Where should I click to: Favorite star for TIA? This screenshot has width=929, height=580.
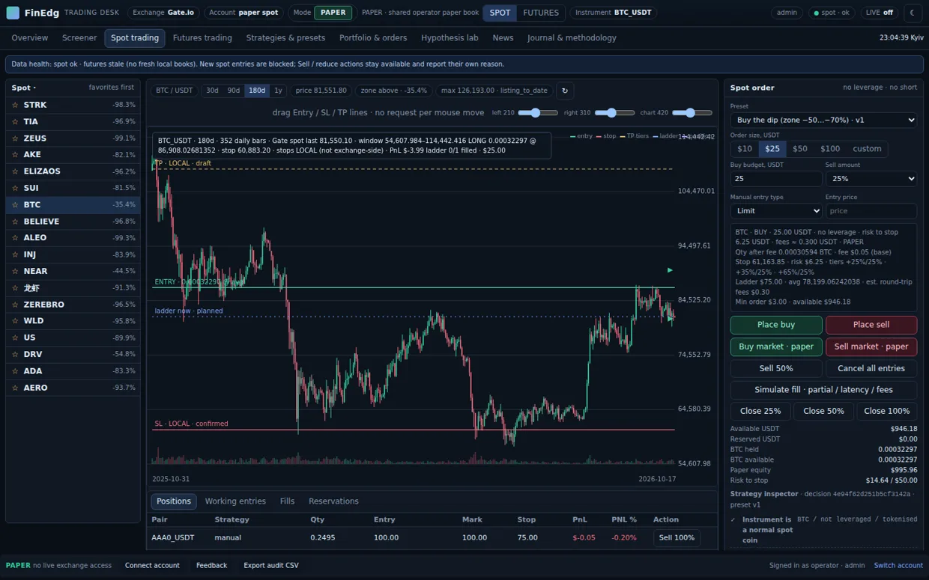[x=15, y=121]
